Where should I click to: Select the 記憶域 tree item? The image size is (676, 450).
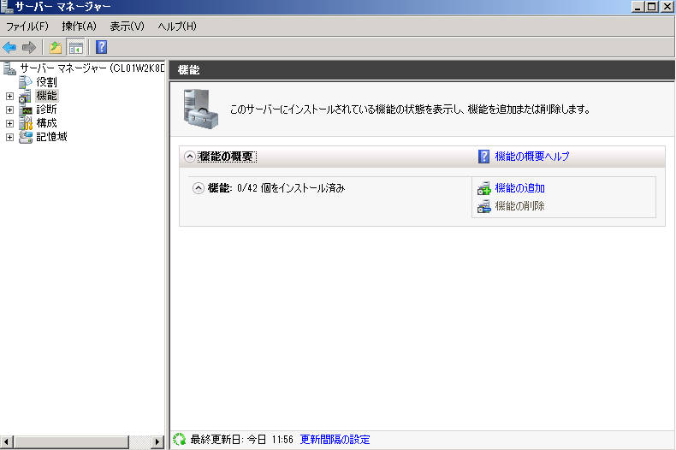(51, 137)
